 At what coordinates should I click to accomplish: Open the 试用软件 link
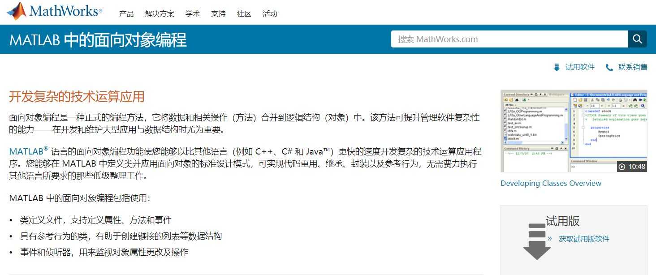coord(580,67)
